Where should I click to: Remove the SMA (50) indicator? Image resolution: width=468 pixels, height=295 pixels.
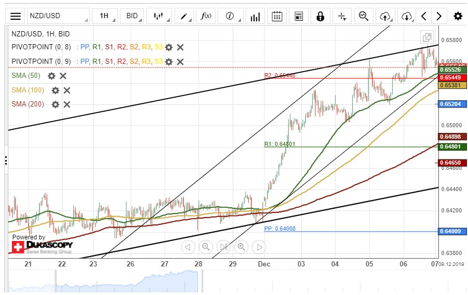(x=63, y=76)
